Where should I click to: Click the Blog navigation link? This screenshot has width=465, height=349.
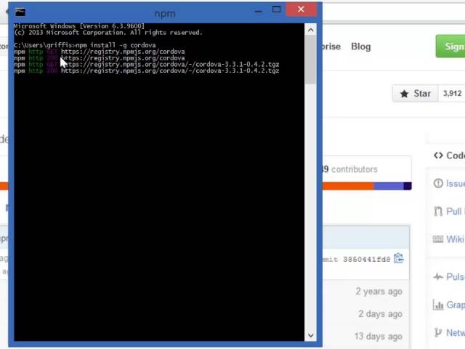coord(360,47)
